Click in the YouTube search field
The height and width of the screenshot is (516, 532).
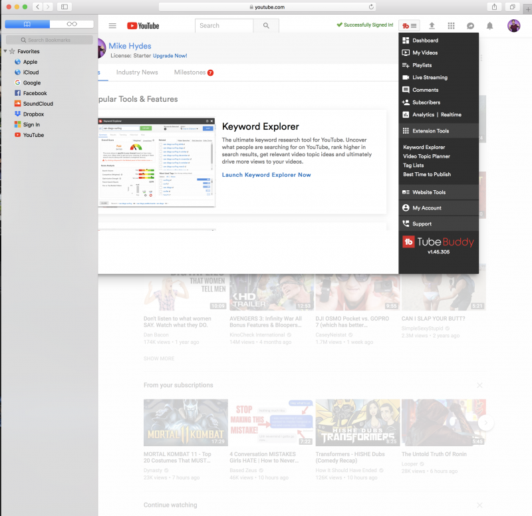coord(224,26)
